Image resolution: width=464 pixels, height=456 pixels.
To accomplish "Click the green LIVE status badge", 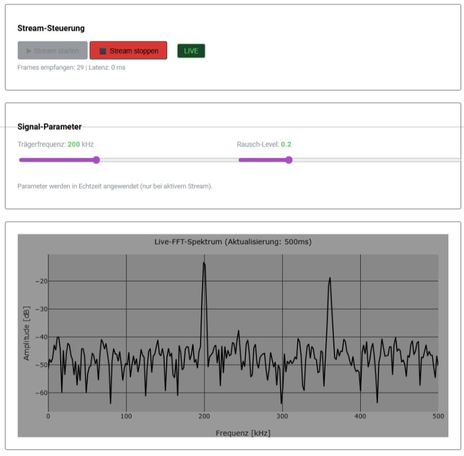I will pos(191,51).
